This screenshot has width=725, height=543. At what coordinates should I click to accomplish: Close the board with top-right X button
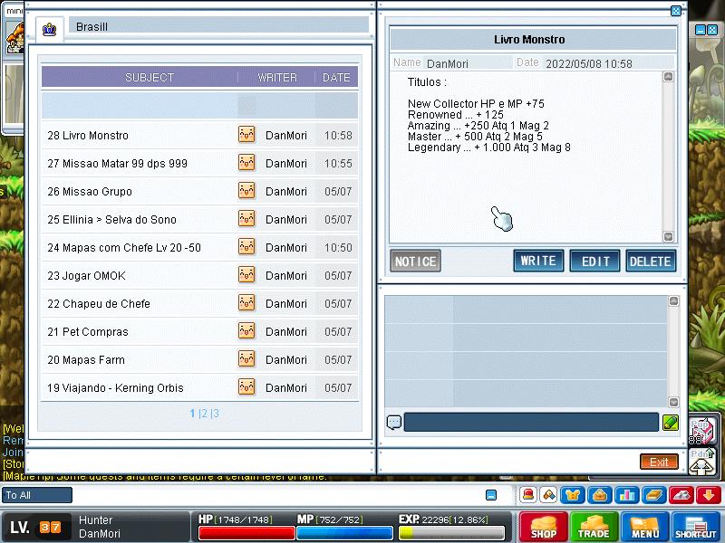tap(675, 11)
